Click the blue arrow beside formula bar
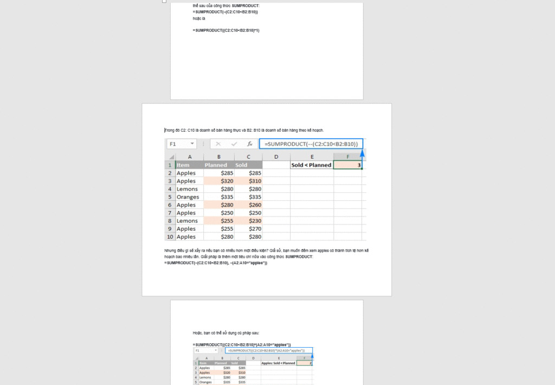The image size is (555, 385). click(x=362, y=153)
